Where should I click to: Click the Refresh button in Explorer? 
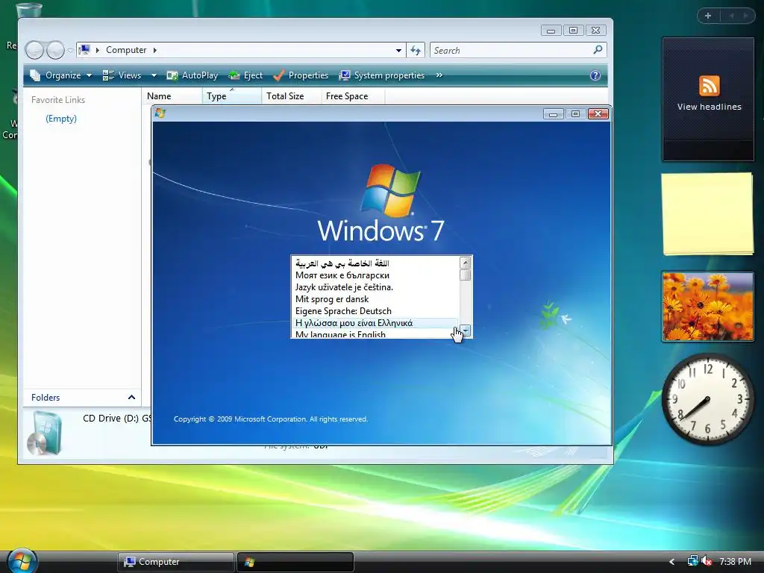click(416, 50)
